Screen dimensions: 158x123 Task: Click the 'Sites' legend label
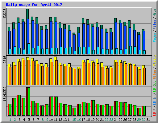155,74
